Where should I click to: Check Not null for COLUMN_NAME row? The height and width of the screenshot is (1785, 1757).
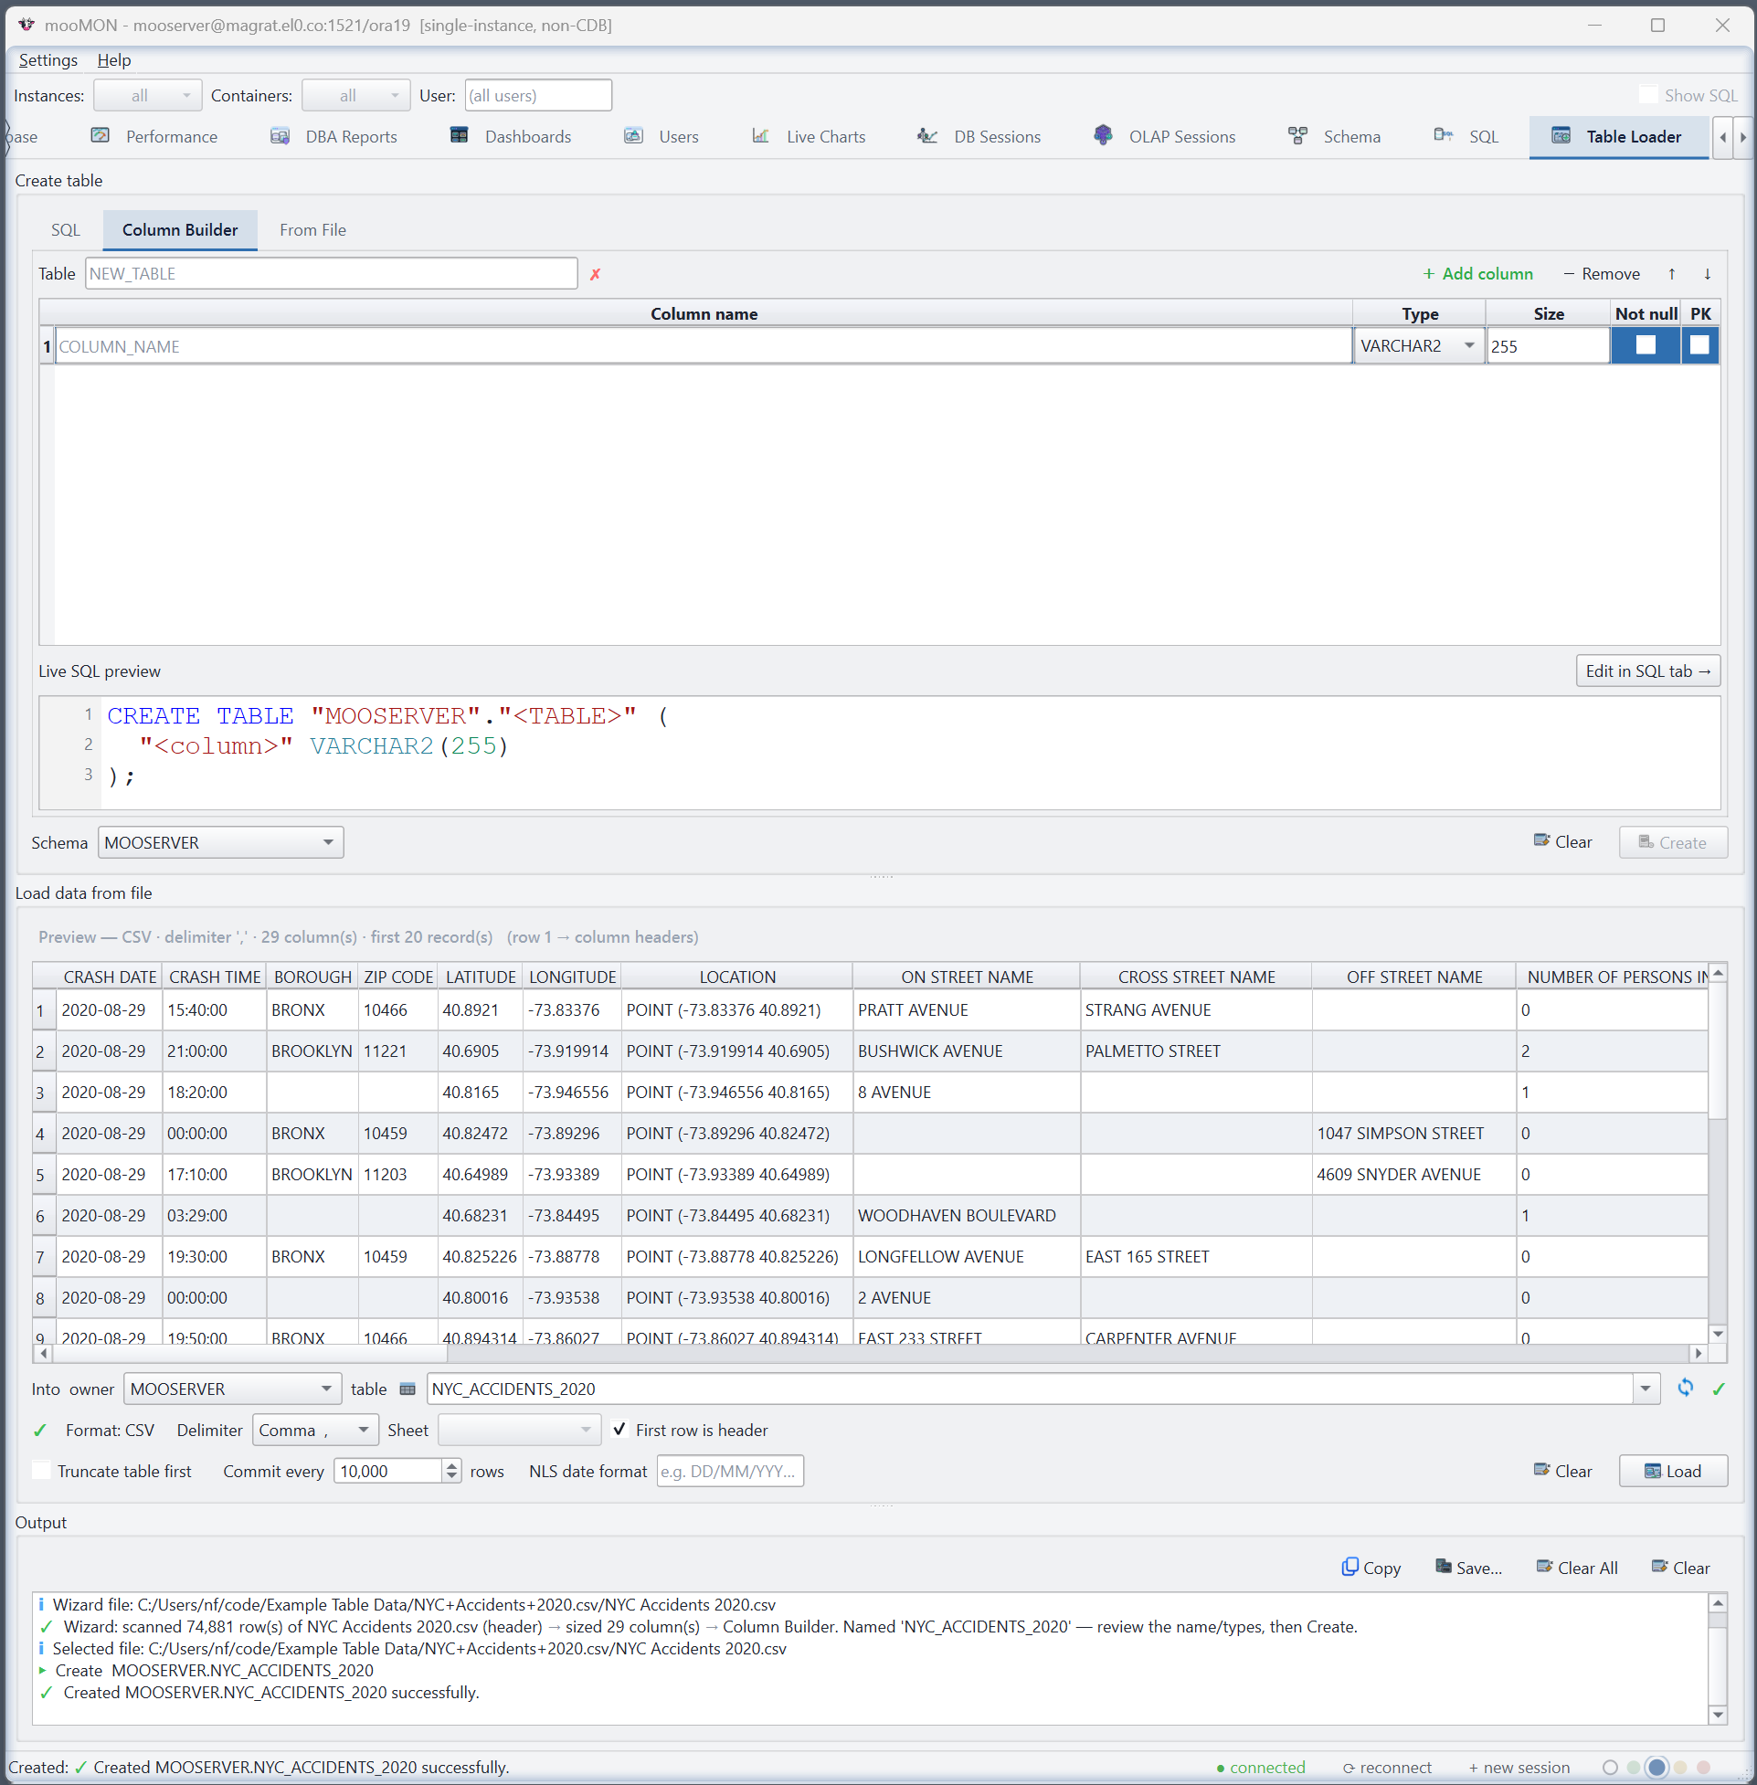(1646, 345)
